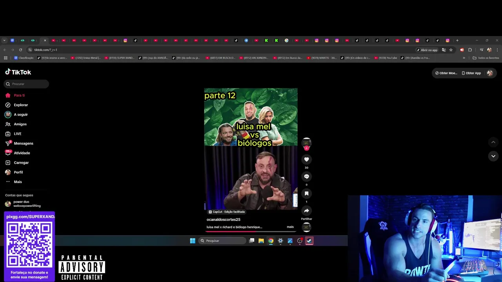The width and height of the screenshot is (502, 282).
Task: Open File Explorer from the taskbar
Action: click(x=261, y=241)
